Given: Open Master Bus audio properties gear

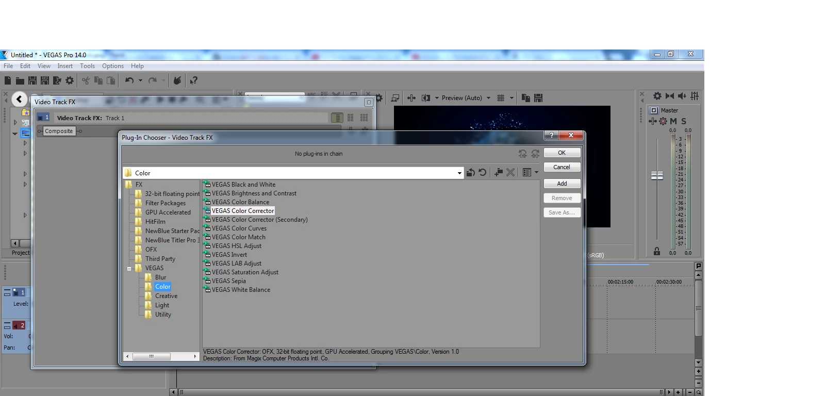Looking at the screenshot, I should (x=657, y=96).
